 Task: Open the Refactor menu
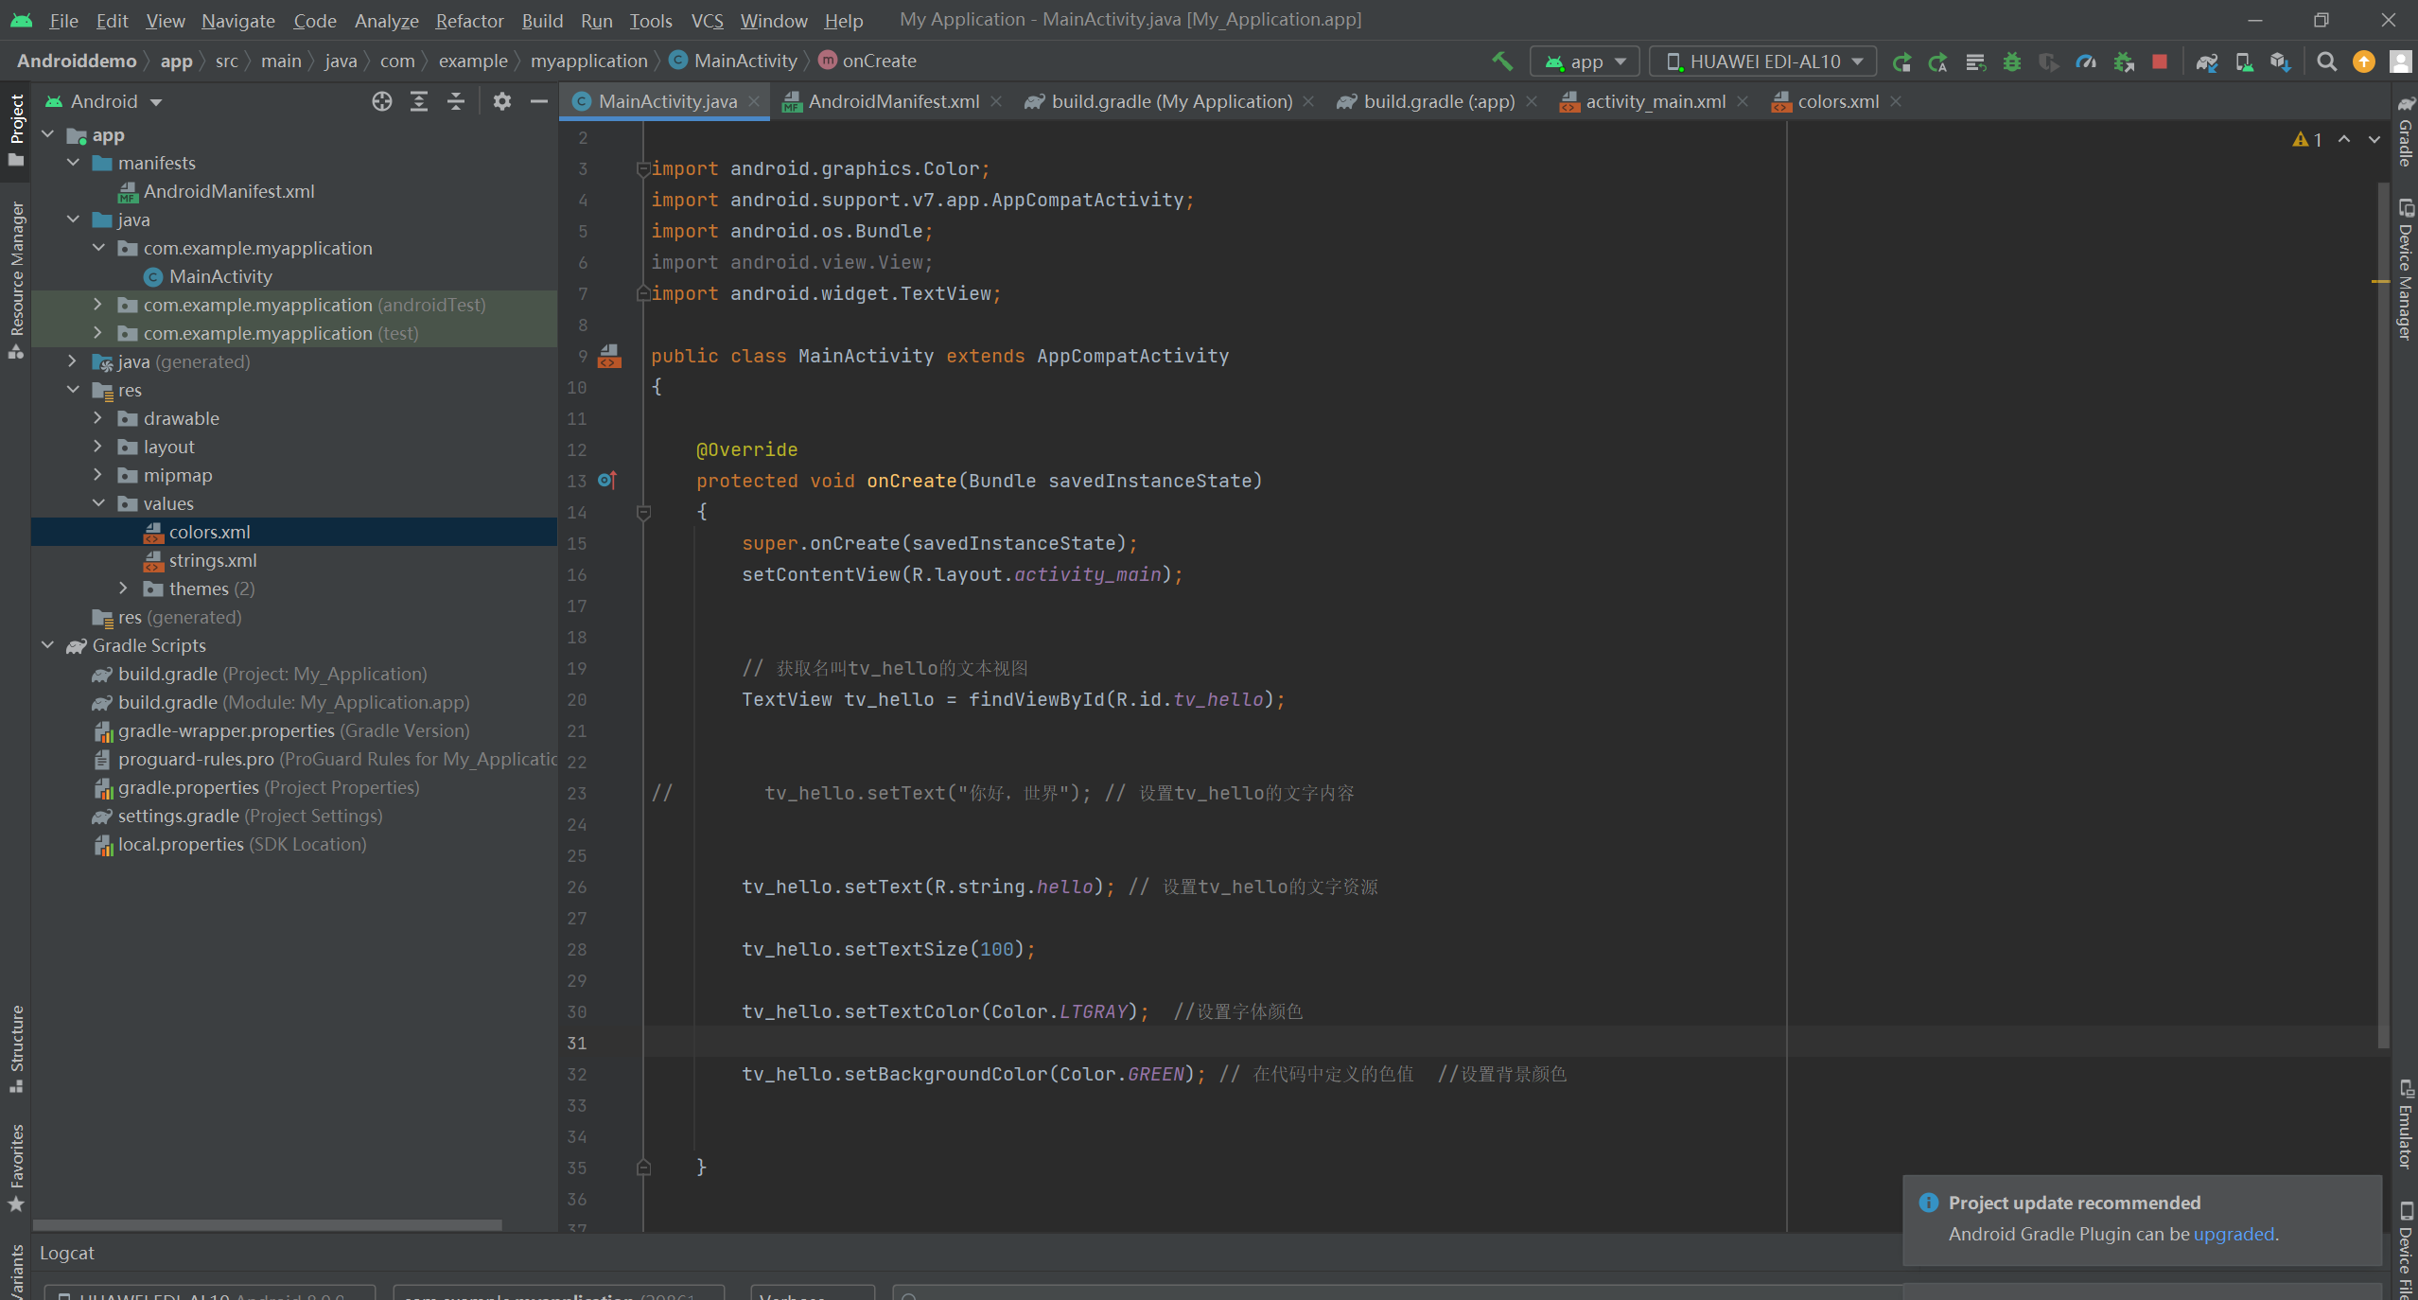pos(469,20)
